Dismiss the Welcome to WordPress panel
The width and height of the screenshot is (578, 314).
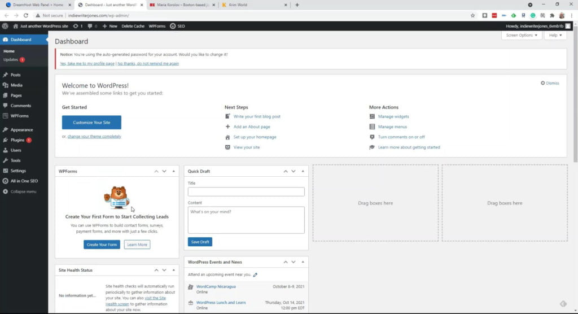point(550,83)
